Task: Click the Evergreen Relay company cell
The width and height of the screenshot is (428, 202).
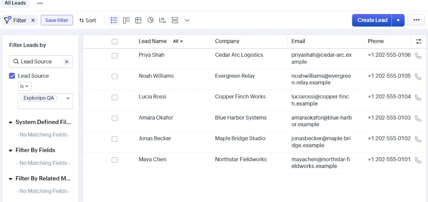Action: [x=235, y=76]
